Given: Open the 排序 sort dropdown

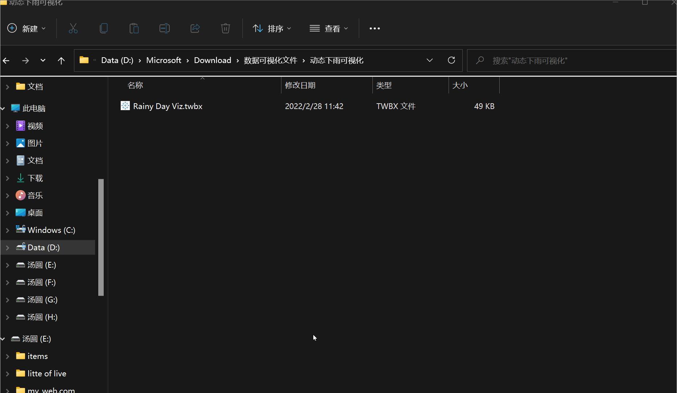Looking at the screenshot, I should pyautogui.click(x=272, y=28).
